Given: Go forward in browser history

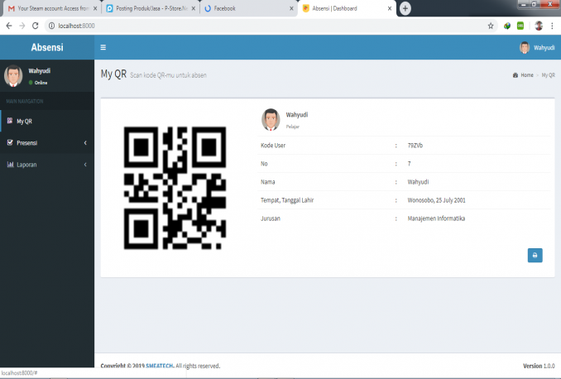Looking at the screenshot, I should click(22, 26).
